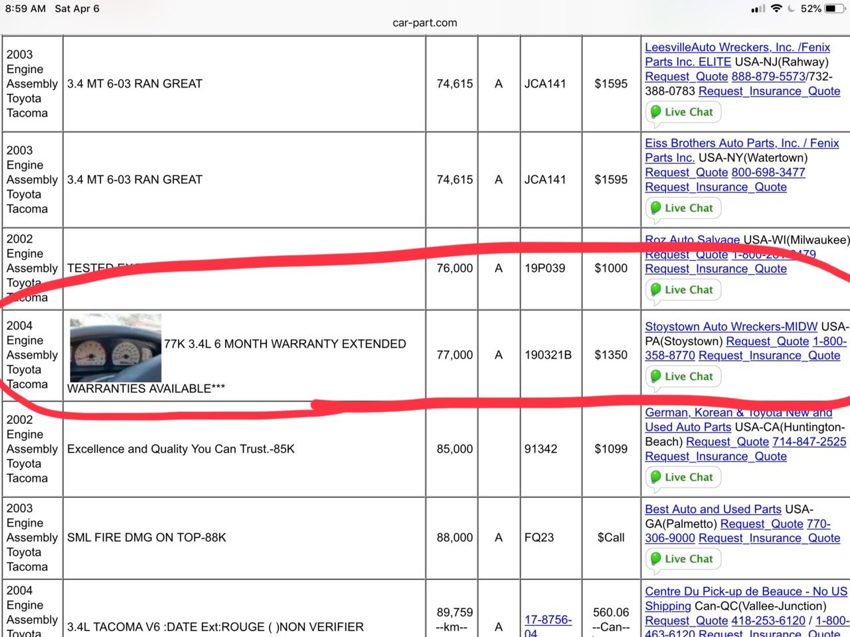Tap the 714-847-2525 phone link
Viewport: 850px width, 637px height.
809,442
